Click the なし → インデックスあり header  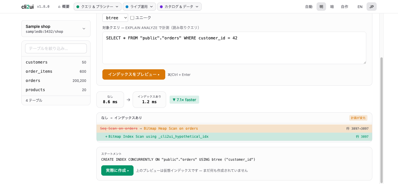121,118
